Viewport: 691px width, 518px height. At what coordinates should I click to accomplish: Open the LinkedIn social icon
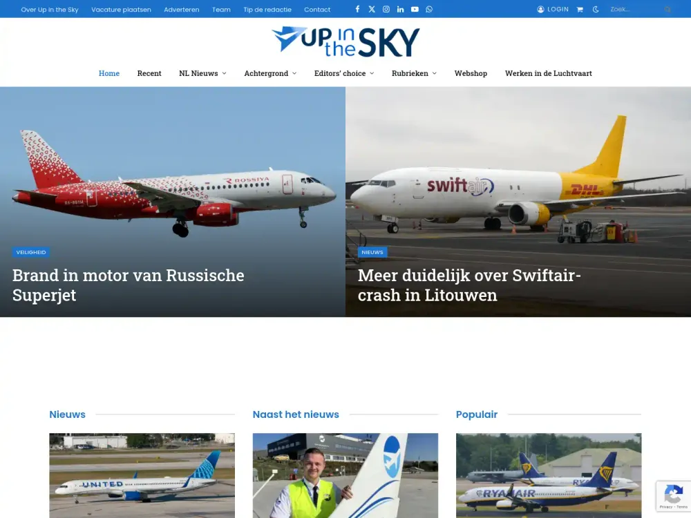pos(400,9)
